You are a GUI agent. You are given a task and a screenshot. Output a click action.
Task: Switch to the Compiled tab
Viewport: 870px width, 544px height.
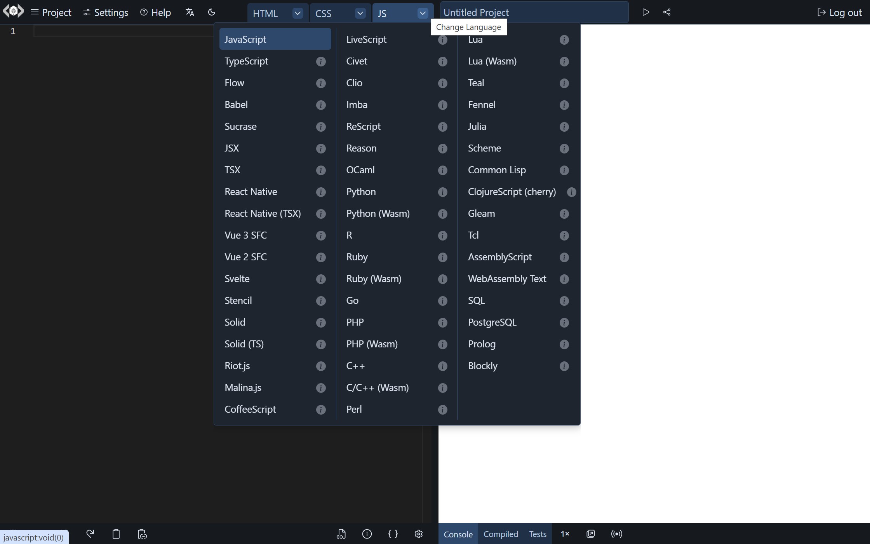[x=501, y=534]
